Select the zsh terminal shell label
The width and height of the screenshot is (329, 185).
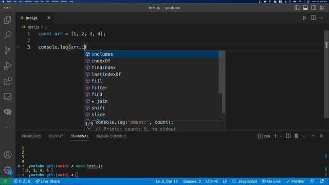click(x=264, y=136)
